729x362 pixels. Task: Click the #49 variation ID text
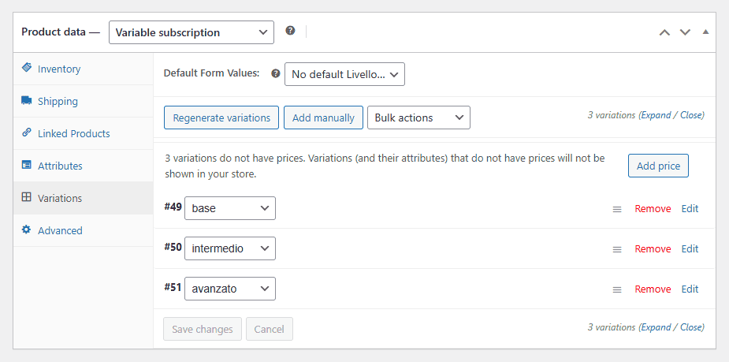[173, 207]
